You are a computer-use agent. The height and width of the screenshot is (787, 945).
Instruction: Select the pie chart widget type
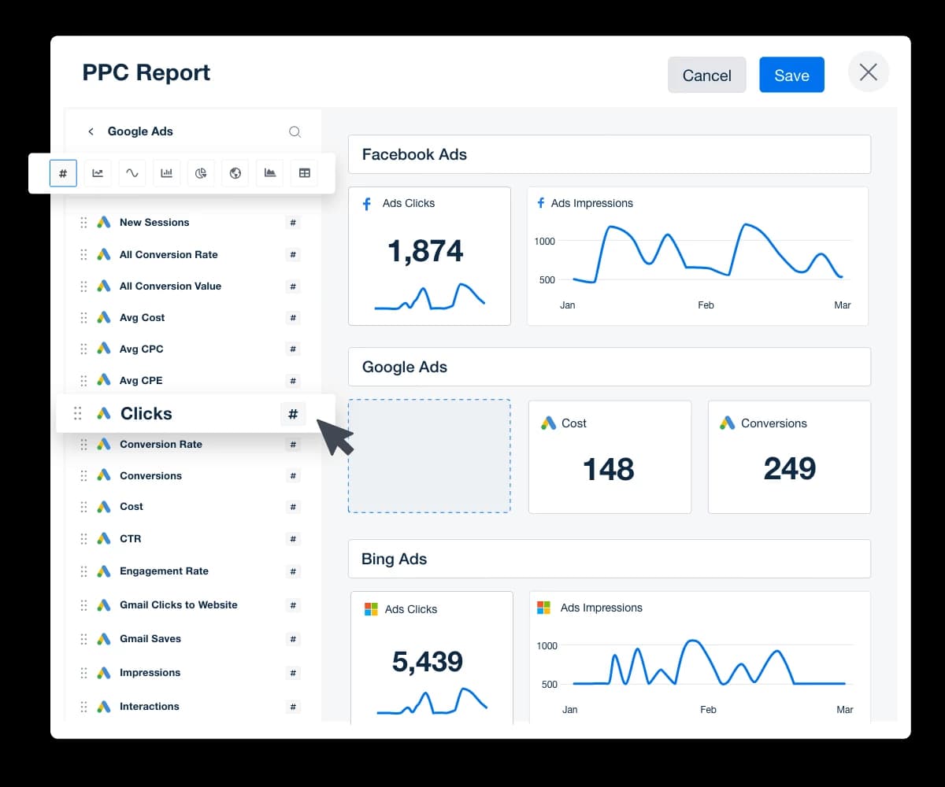[x=201, y=173]
